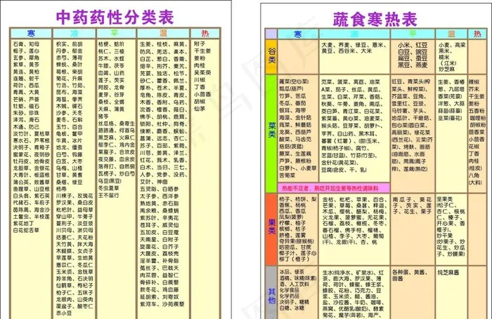Click the 谷类 row label
492x319 pixels.
(x=272, y=55)
